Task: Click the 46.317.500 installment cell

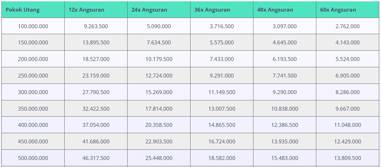Action: [x=96, y=158]
